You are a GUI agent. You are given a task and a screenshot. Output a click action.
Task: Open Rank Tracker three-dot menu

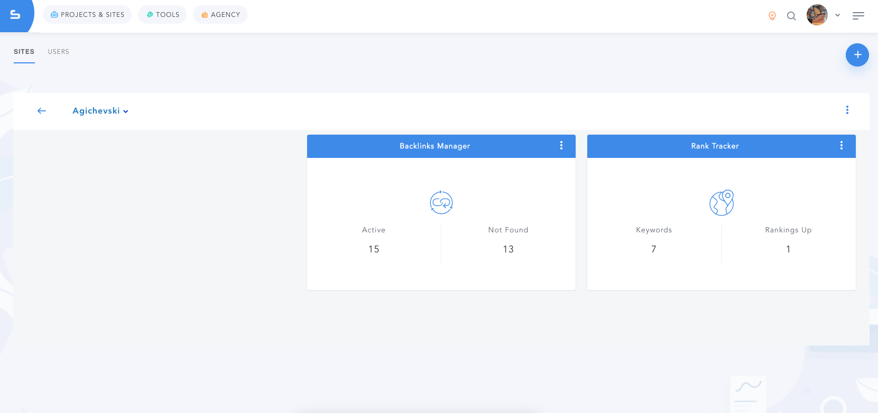pos(842,145)
